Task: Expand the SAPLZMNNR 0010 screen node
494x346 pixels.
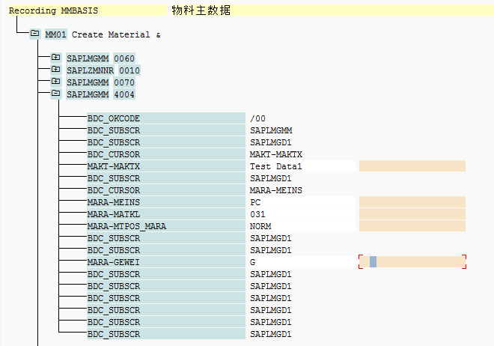Action: [x=56, y=70]
